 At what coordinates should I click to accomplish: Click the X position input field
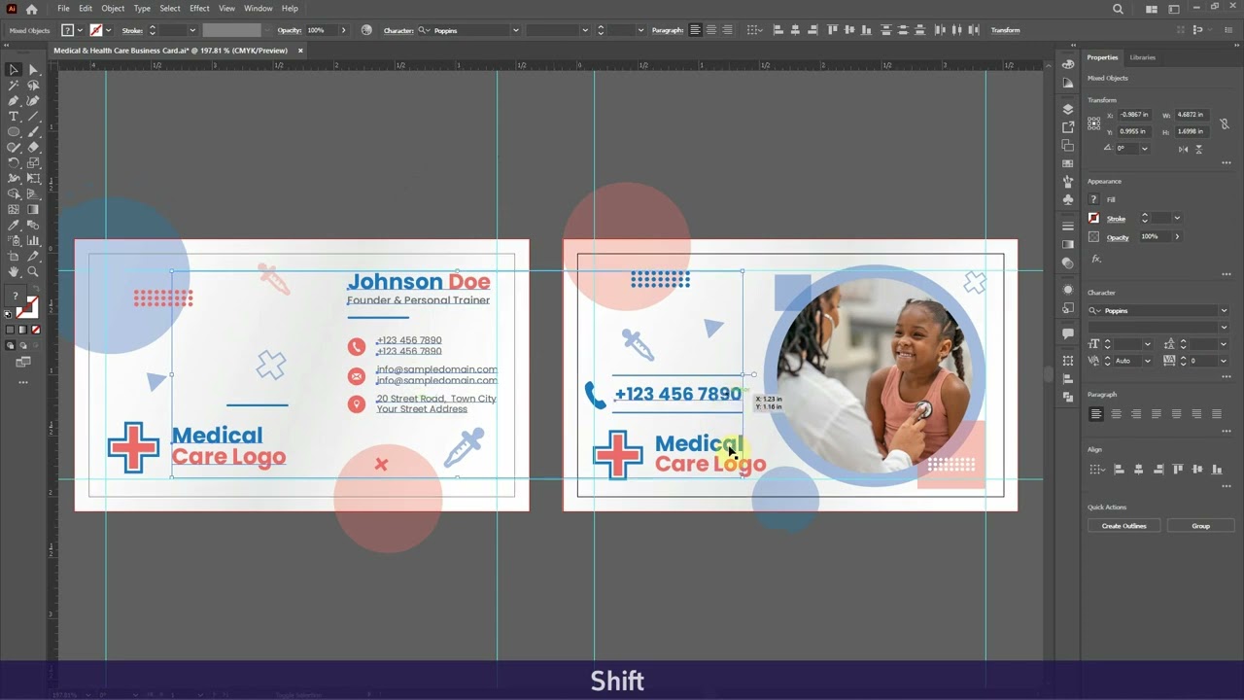point(1134,115)
